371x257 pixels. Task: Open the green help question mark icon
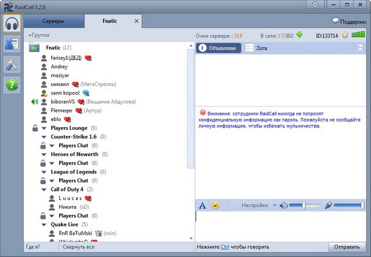12,85
